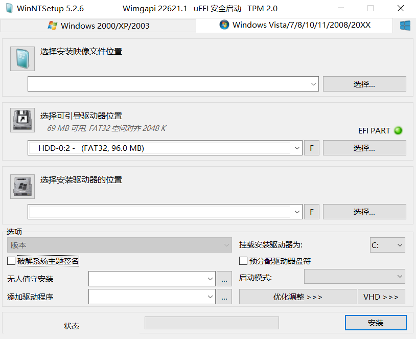Click the installation drive disk icon
The image size is (416, 339).
22,187
